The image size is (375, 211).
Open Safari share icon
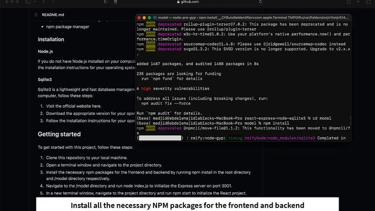click(x=349, y=2)
